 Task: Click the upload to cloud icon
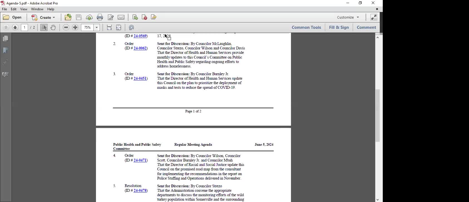[x=89, y=17]
